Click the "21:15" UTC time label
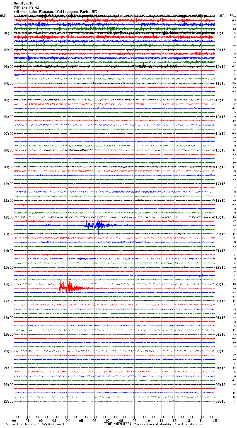 (x=221, y=251)
